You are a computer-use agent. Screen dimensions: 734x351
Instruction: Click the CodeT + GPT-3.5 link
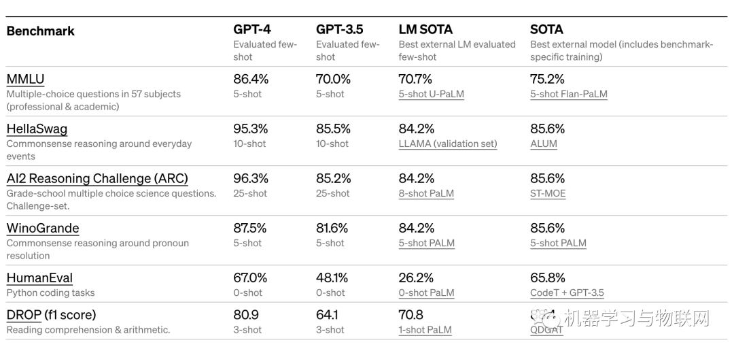point(567,293)
